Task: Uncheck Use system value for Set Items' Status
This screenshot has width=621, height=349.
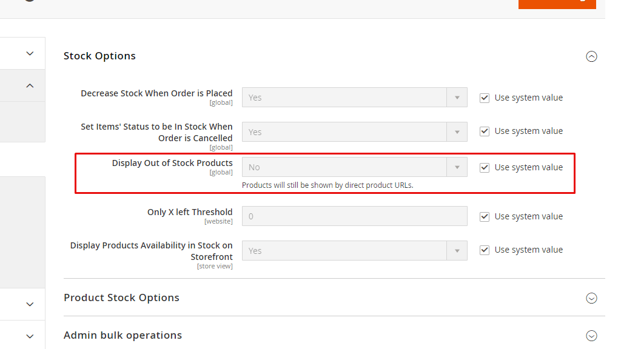Action: (x=485, y=131)
